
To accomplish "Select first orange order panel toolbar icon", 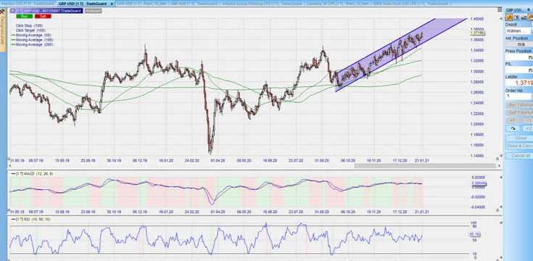I will [509, 17].
